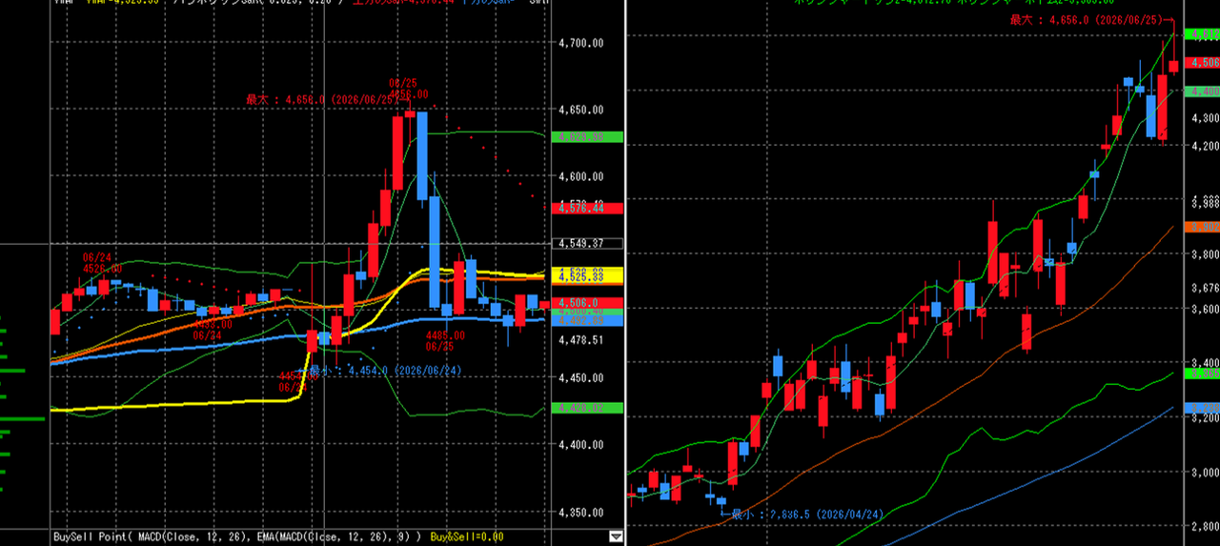Click the BuySell Point MACD indicator label
The height and width of the screenshot is (546, 1220).
[236, 536]
